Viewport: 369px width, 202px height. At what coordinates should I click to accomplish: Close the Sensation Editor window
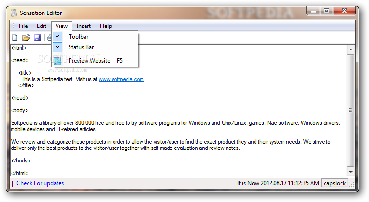click(344, 11)
